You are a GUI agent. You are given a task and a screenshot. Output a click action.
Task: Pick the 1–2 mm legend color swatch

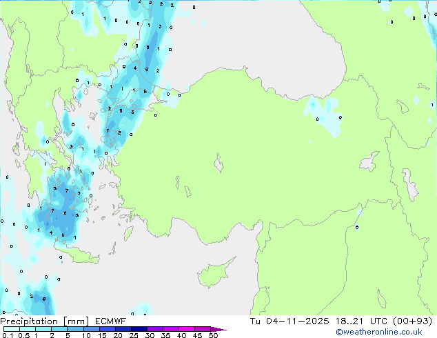43,329
